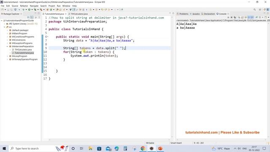Click the Save toolbar icon

[x=8, y=10]
